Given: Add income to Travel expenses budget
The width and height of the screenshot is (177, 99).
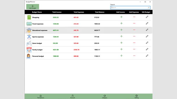Looking at the screenshot, I should pyautogui.click(x=121, y=23).
